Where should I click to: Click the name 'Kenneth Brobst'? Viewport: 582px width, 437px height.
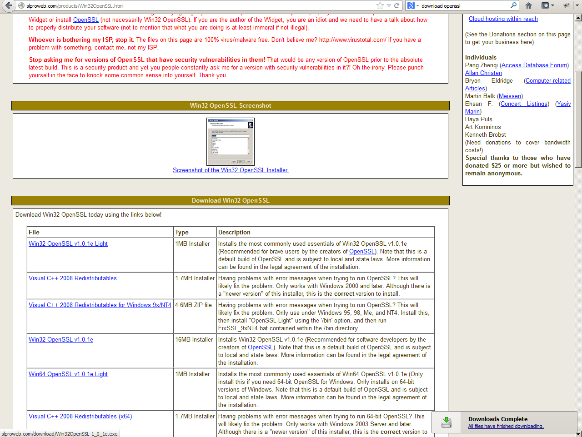click(x=486, y=134)
